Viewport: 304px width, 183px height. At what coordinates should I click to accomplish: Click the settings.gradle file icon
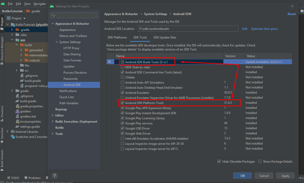tap(17, 127)
